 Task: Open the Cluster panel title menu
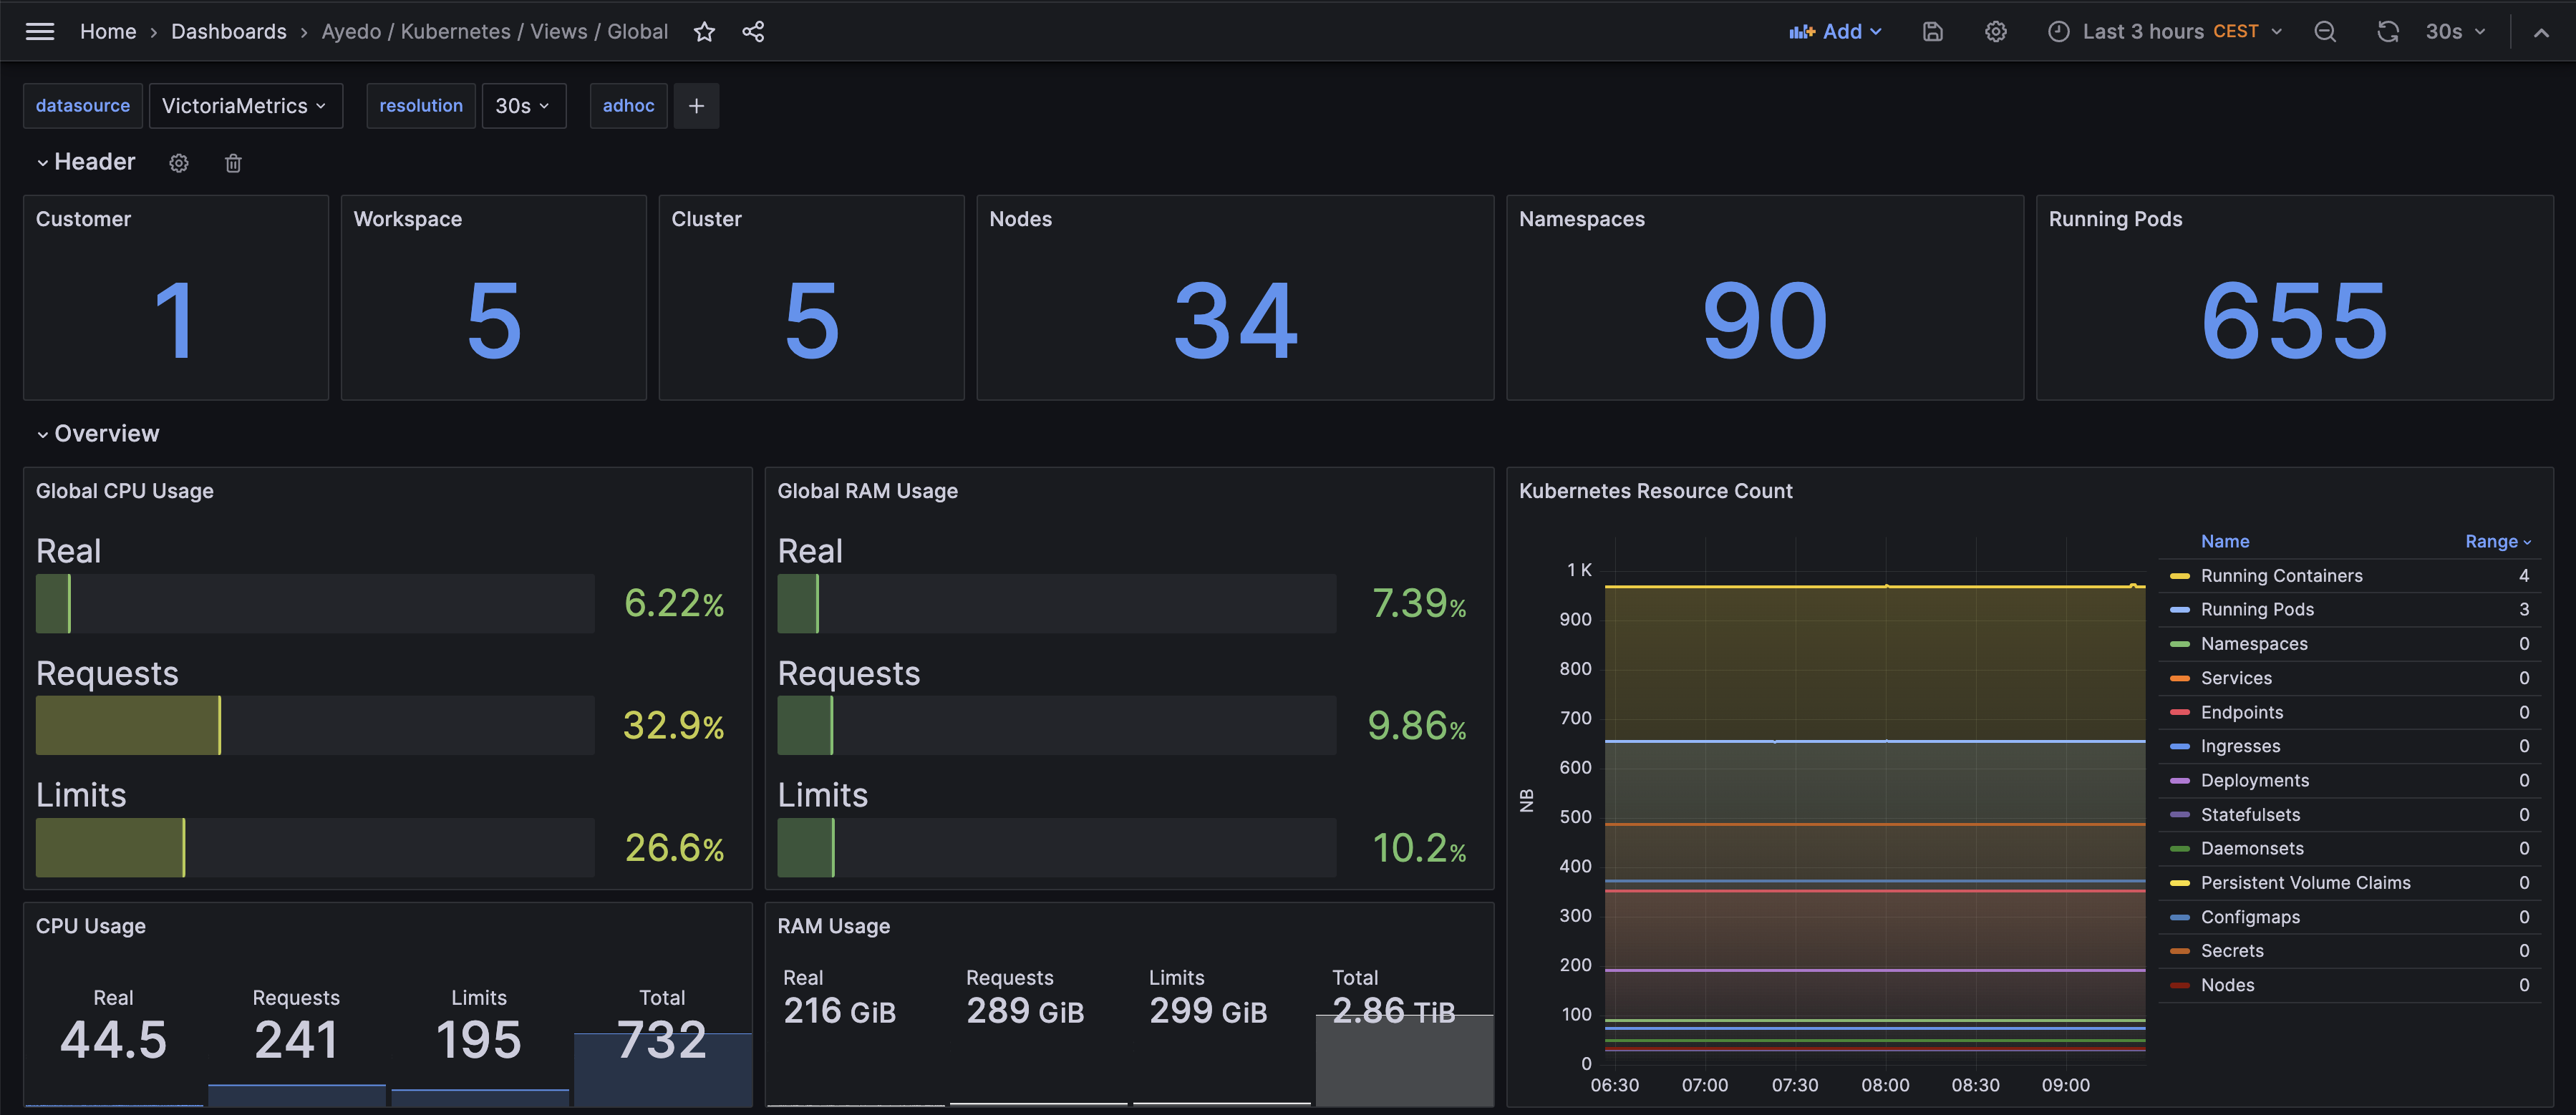(706, 219)
